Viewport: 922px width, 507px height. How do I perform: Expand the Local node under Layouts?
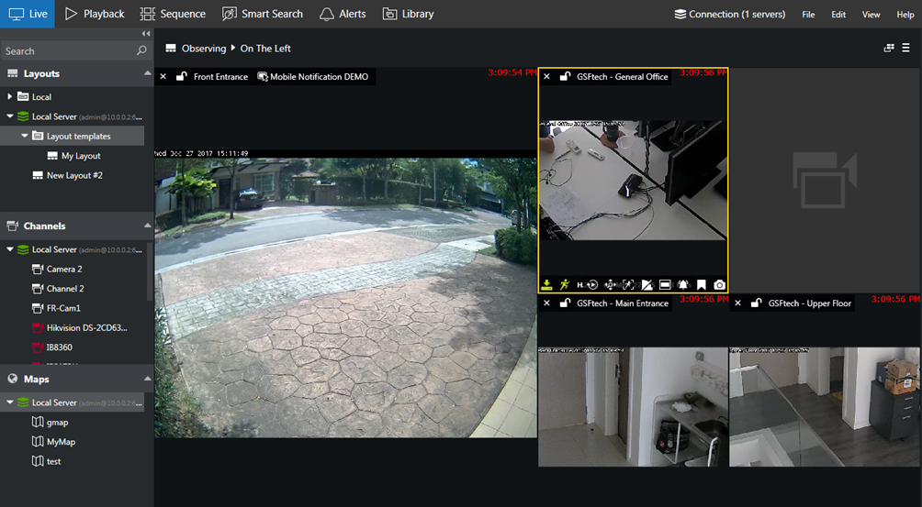(10, 97)
